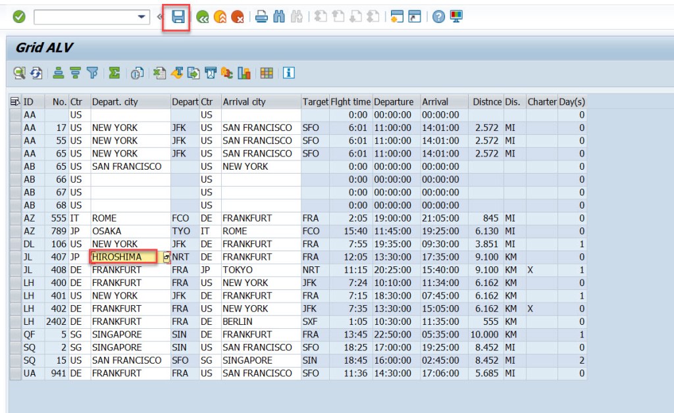The image size is (674, 413).
Task: Create a new session with the sessions icon
Action: [398, 16]
